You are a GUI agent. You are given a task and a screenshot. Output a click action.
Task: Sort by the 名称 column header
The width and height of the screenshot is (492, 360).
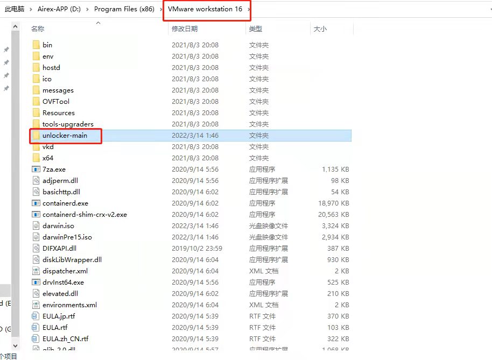pyautogui.click(x=38, y=29)
